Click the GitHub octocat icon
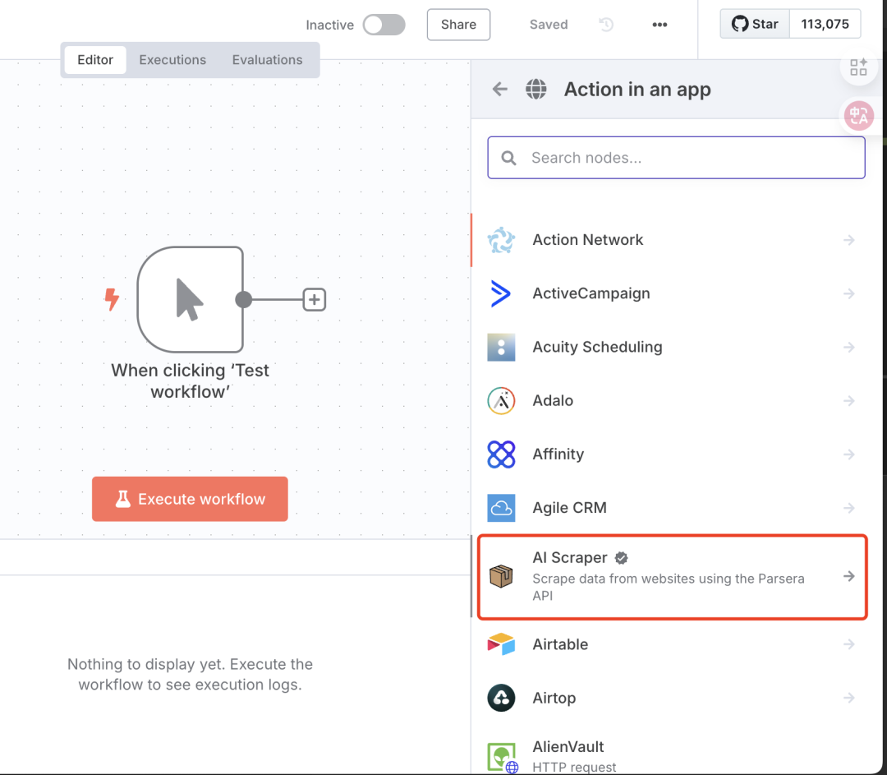 [x=739, y=24]
